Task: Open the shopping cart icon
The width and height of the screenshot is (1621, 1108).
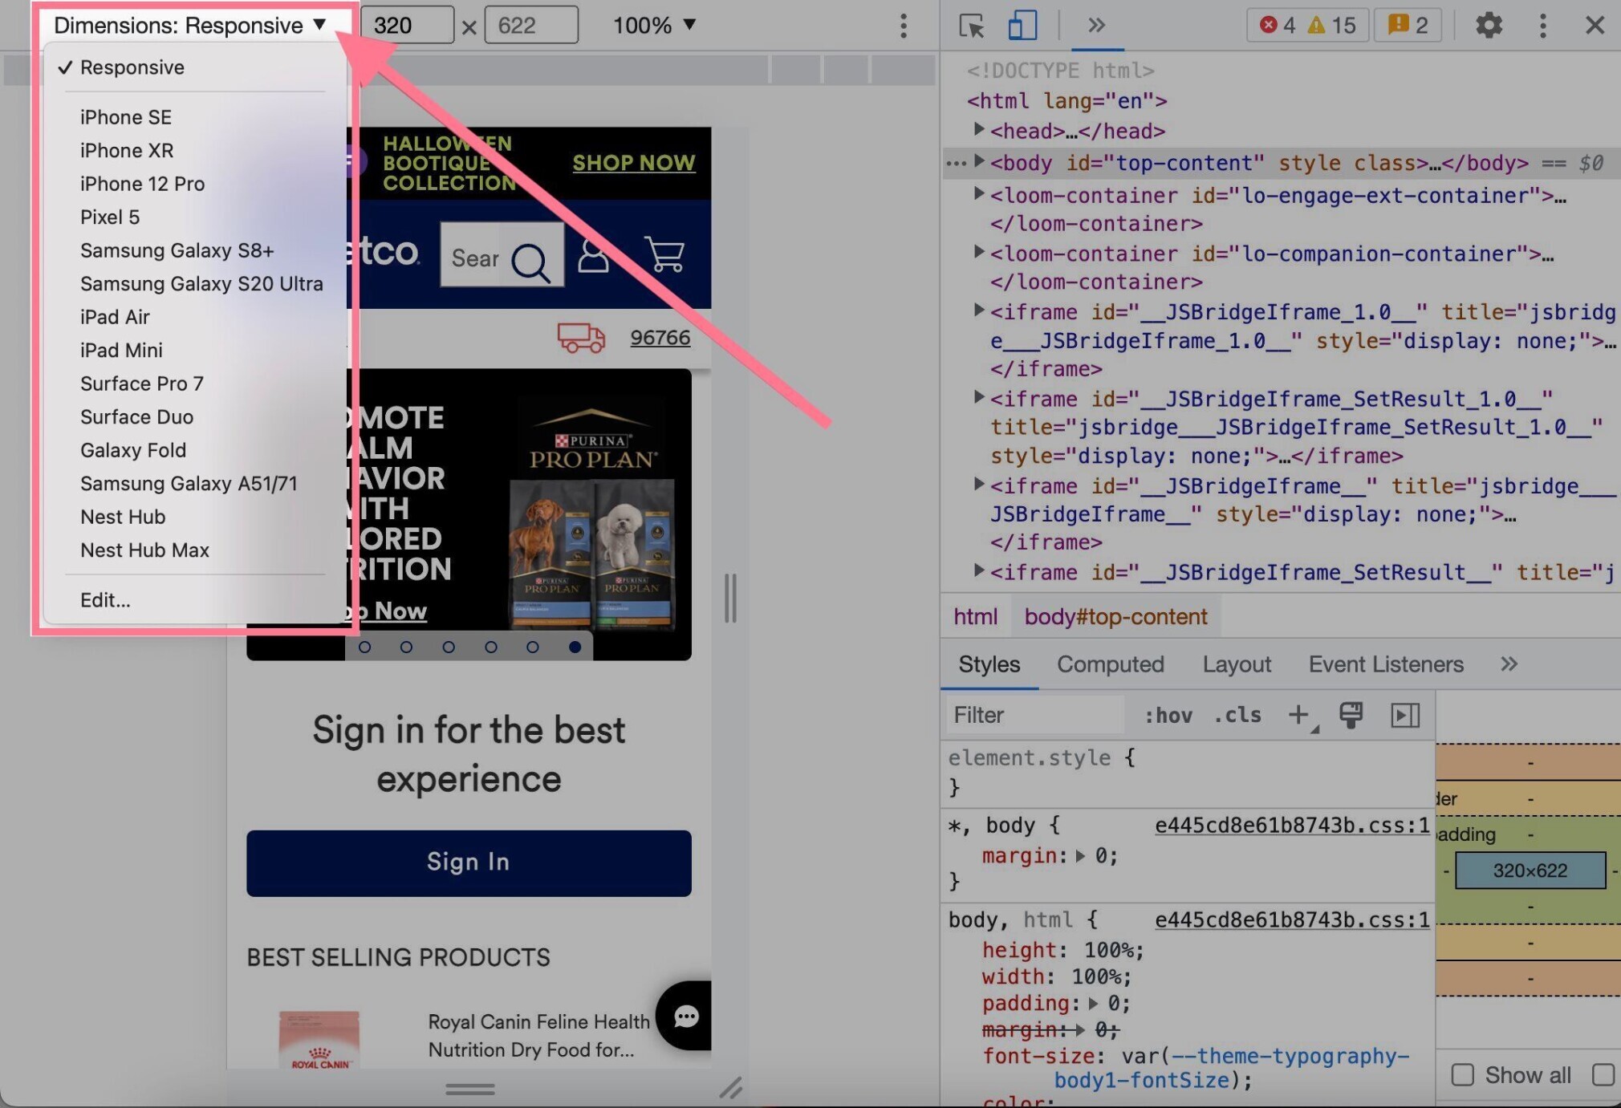Action: (x=665, y=254)
